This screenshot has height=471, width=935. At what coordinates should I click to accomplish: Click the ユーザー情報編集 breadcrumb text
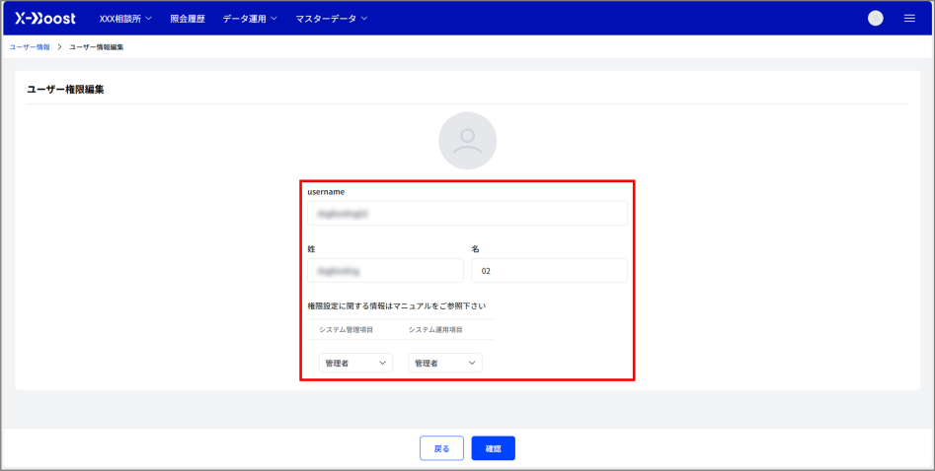click(97, 47)
